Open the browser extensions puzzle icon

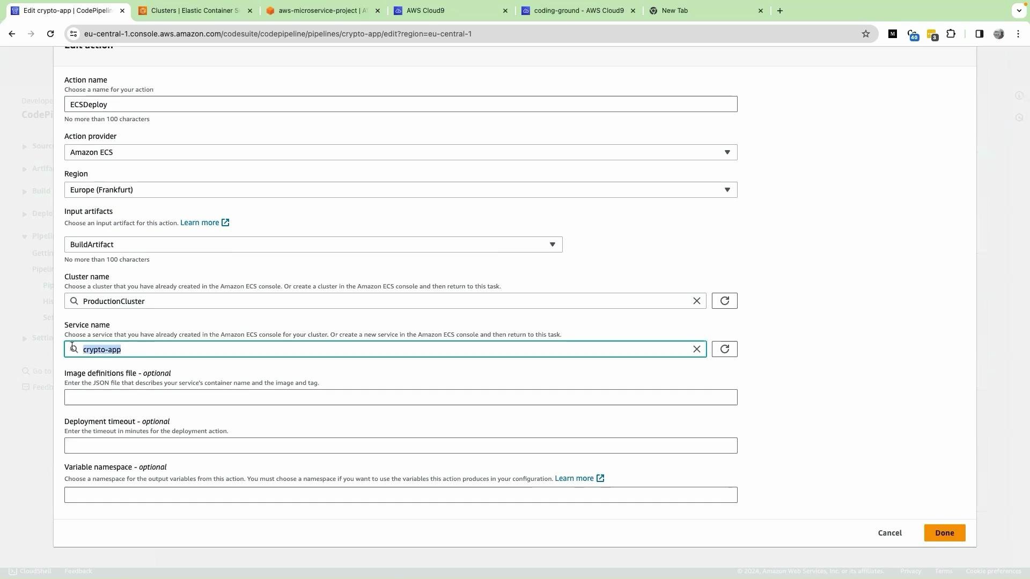click(951, 34)
